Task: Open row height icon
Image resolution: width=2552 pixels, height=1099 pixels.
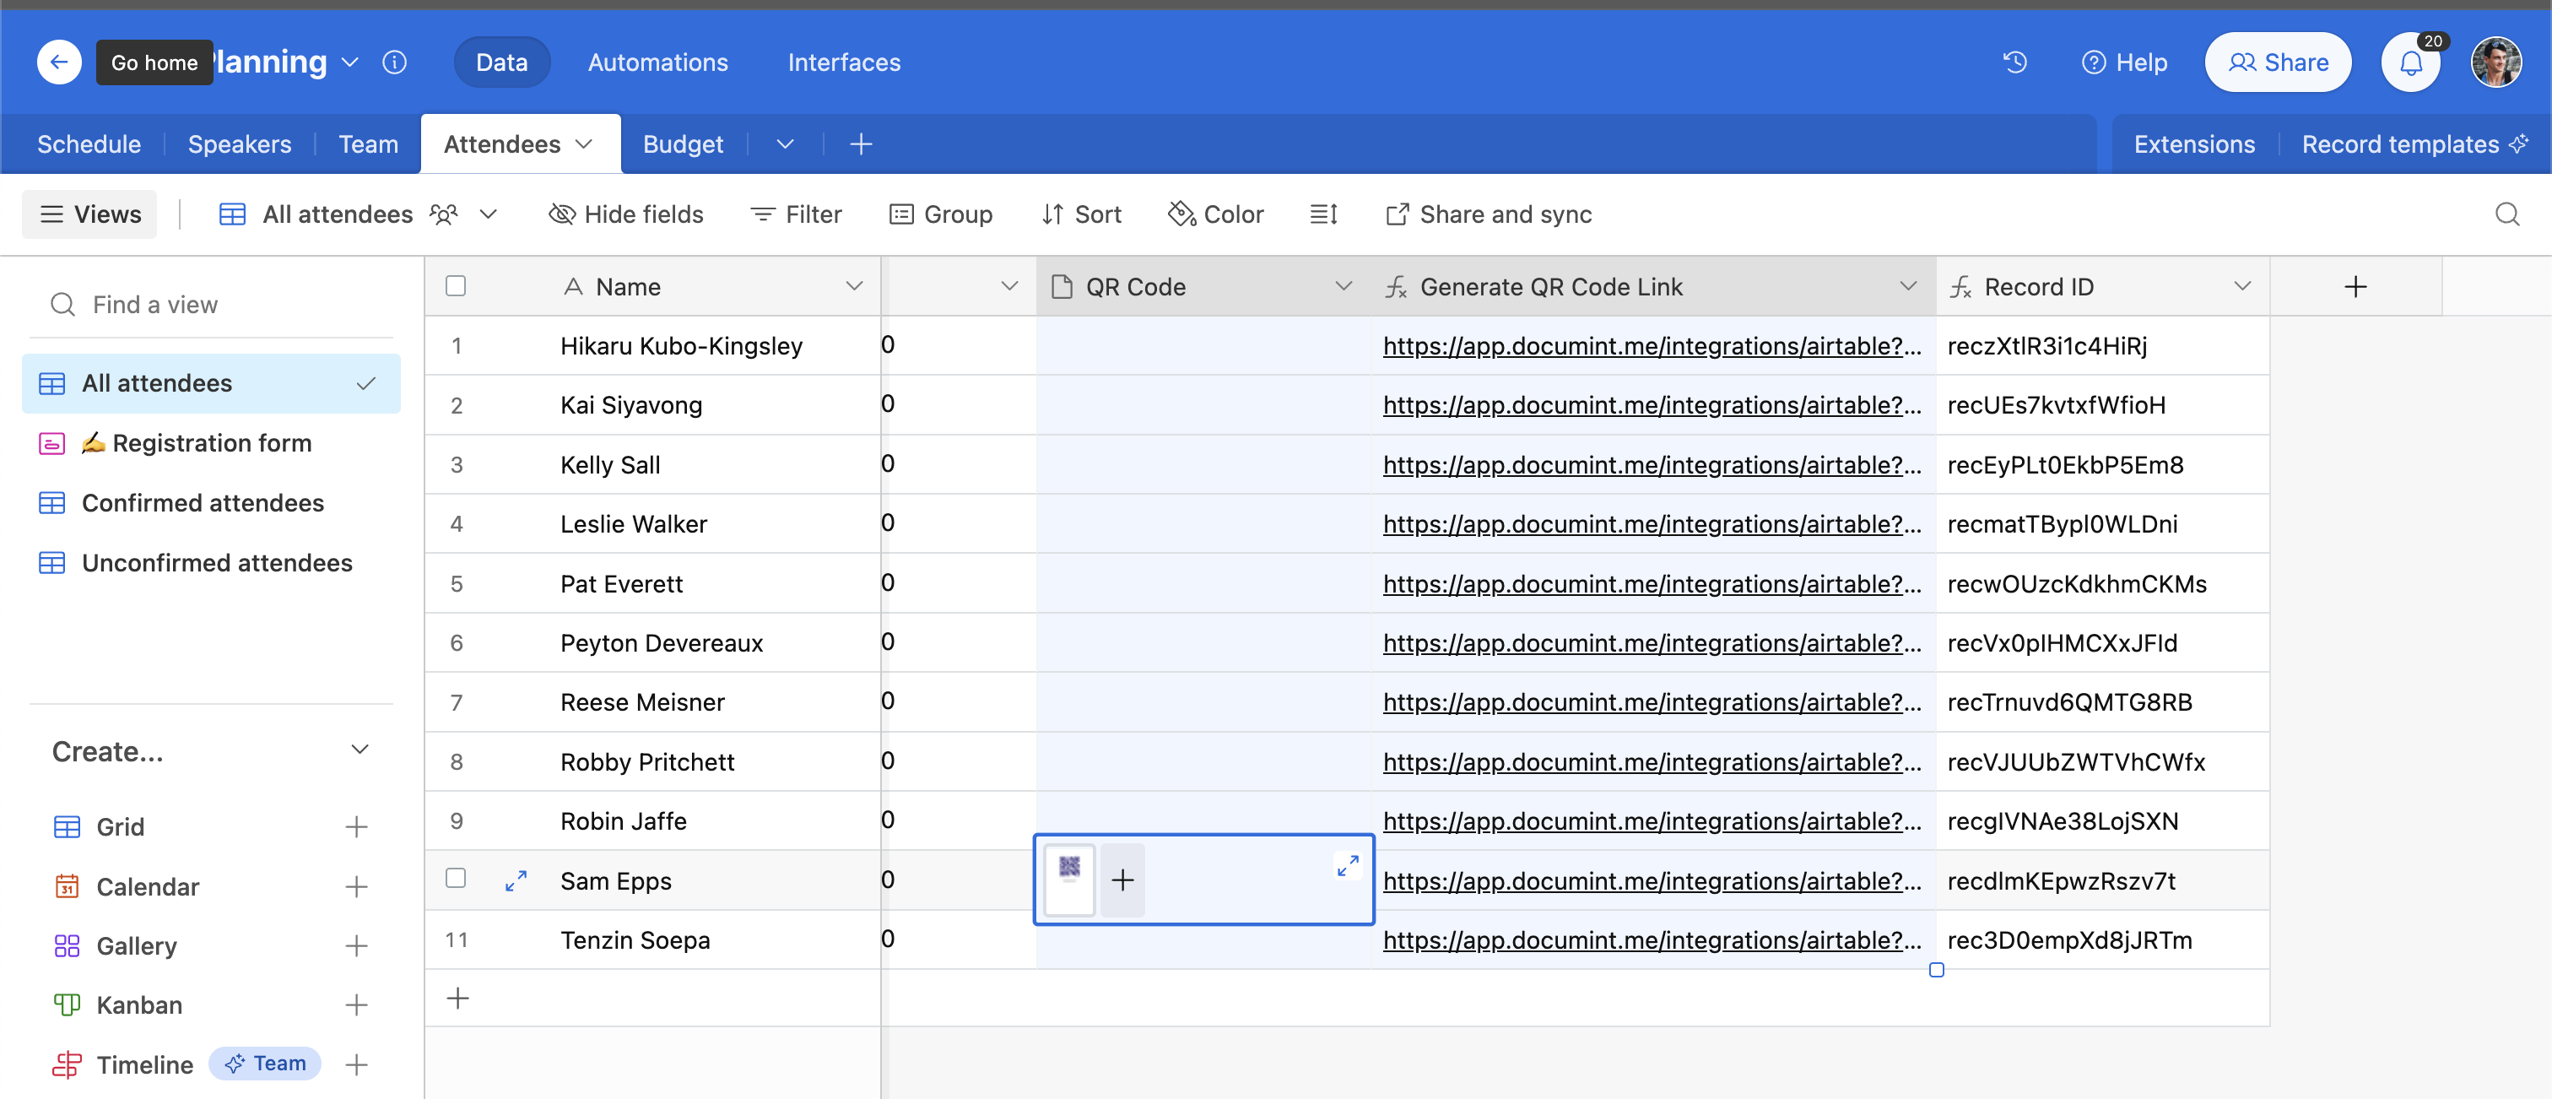Action: click(1323, 214)
